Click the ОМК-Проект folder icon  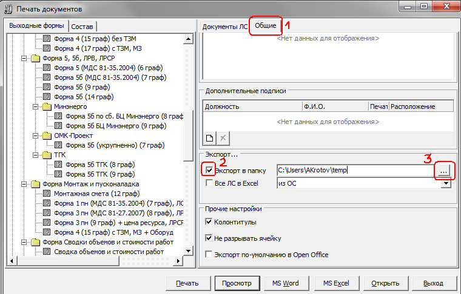pyautogui.click(x=47, y=136)
